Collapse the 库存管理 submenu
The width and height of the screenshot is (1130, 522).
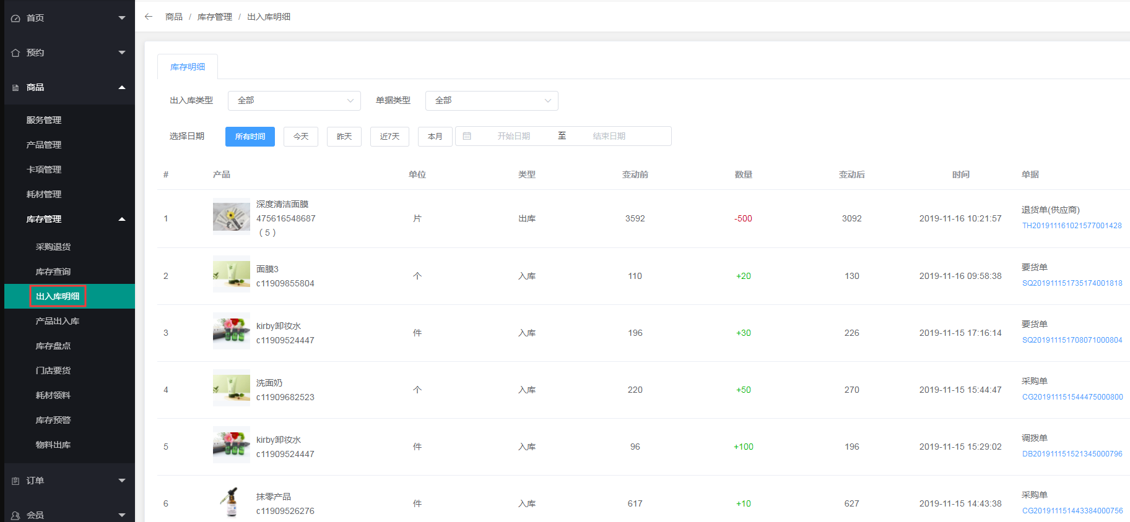tap(122, 219)
